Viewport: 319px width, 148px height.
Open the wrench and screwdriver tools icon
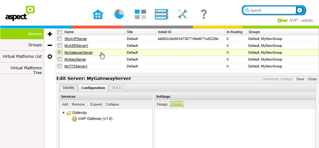(x=183, y=14)
